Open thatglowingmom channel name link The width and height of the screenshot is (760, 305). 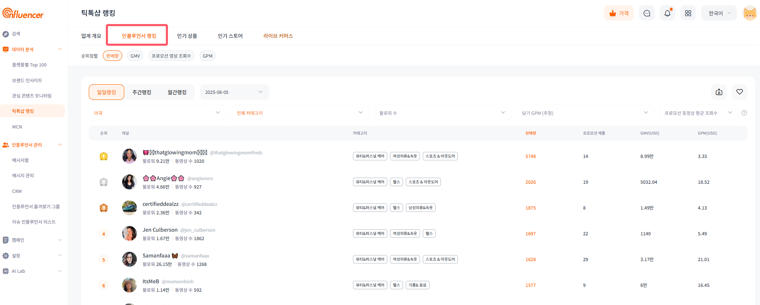click(x=175, y=152)
